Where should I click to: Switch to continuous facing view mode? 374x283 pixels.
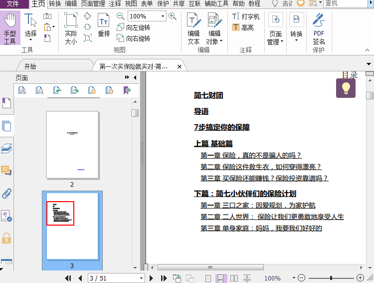coord(247,278)
